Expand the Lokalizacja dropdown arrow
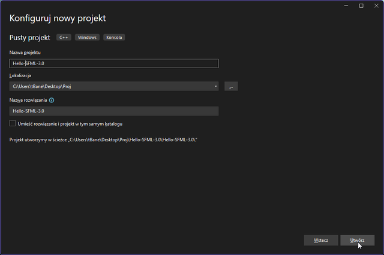The width and height of the screenshot is (384, 255). click(x=215, y=86)
